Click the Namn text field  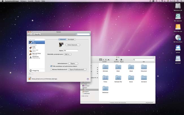pos(71,51)
